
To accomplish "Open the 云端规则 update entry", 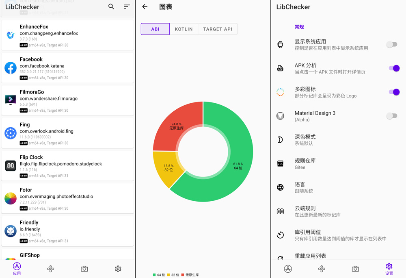I will point(338,211).
